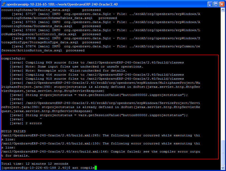Image resolution: width=226 pixels, height=171 pixels.
Task: Open the PuTTY system menu icon
Action: click(3, 4)
